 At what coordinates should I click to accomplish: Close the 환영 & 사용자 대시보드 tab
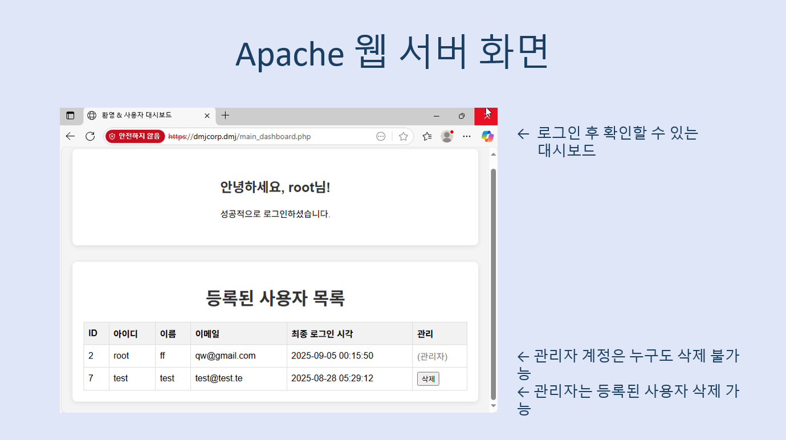click(207, 115)
